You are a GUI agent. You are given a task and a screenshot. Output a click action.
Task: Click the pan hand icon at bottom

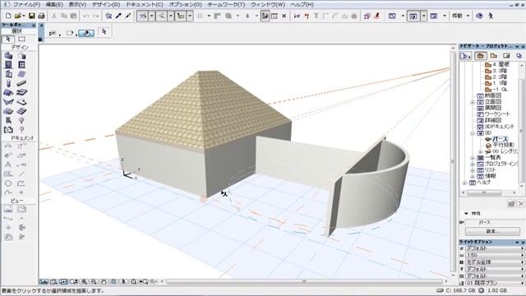(x=104, y=282)
